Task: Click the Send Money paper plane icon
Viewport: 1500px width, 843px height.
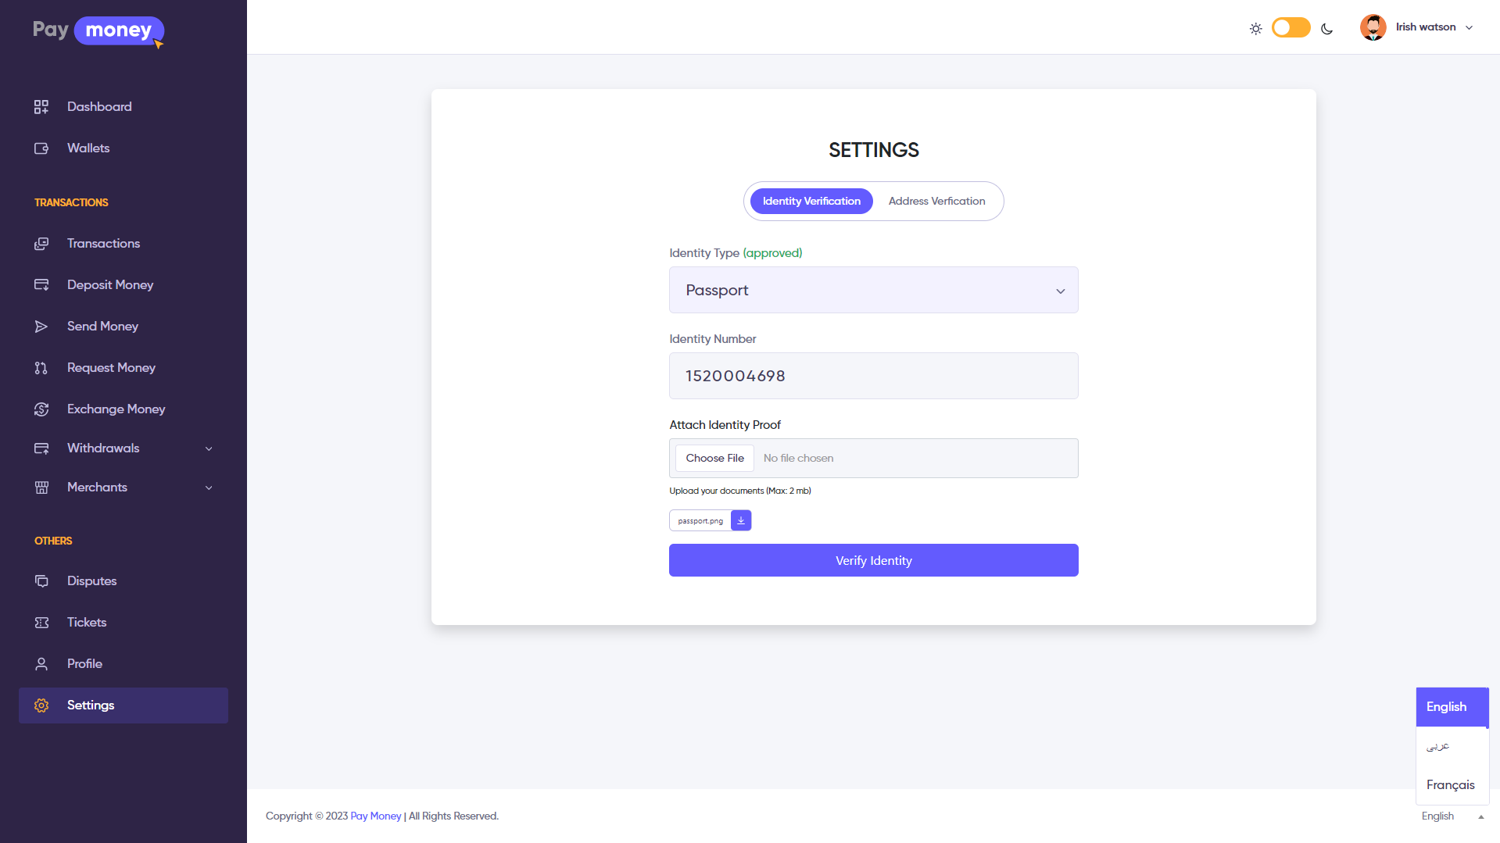Action: [x=41, y=327]
